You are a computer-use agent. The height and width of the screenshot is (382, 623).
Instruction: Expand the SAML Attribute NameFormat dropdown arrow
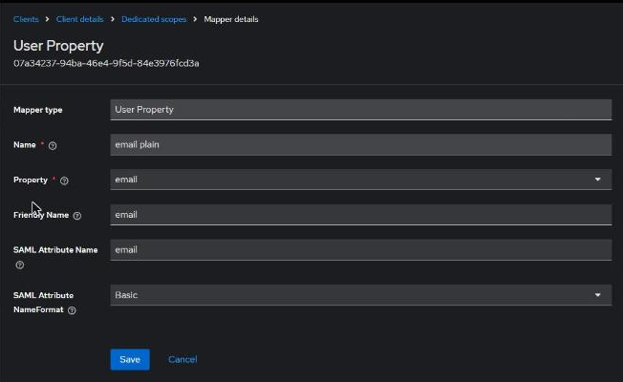(x=597, y=295)
